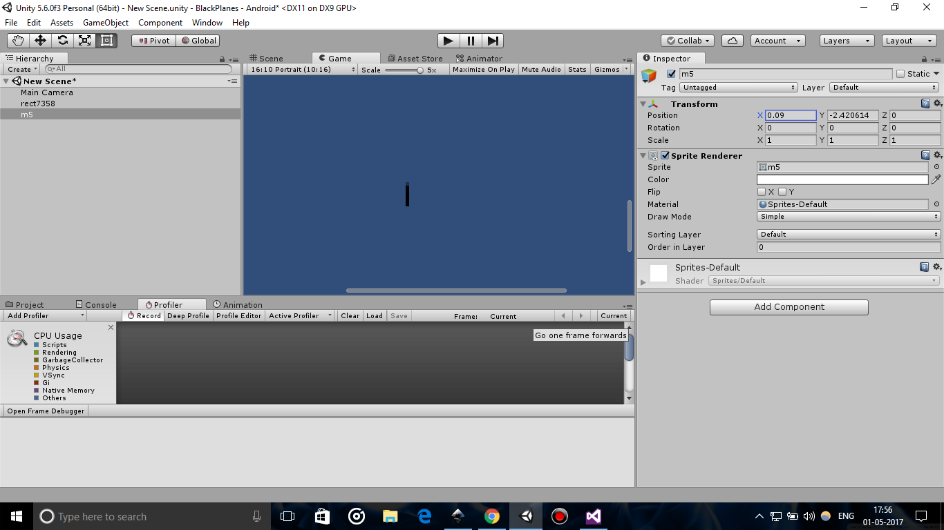Open material object picker circle
The height and width of the screenshot is (530, 944).
[x=936, y=204]
